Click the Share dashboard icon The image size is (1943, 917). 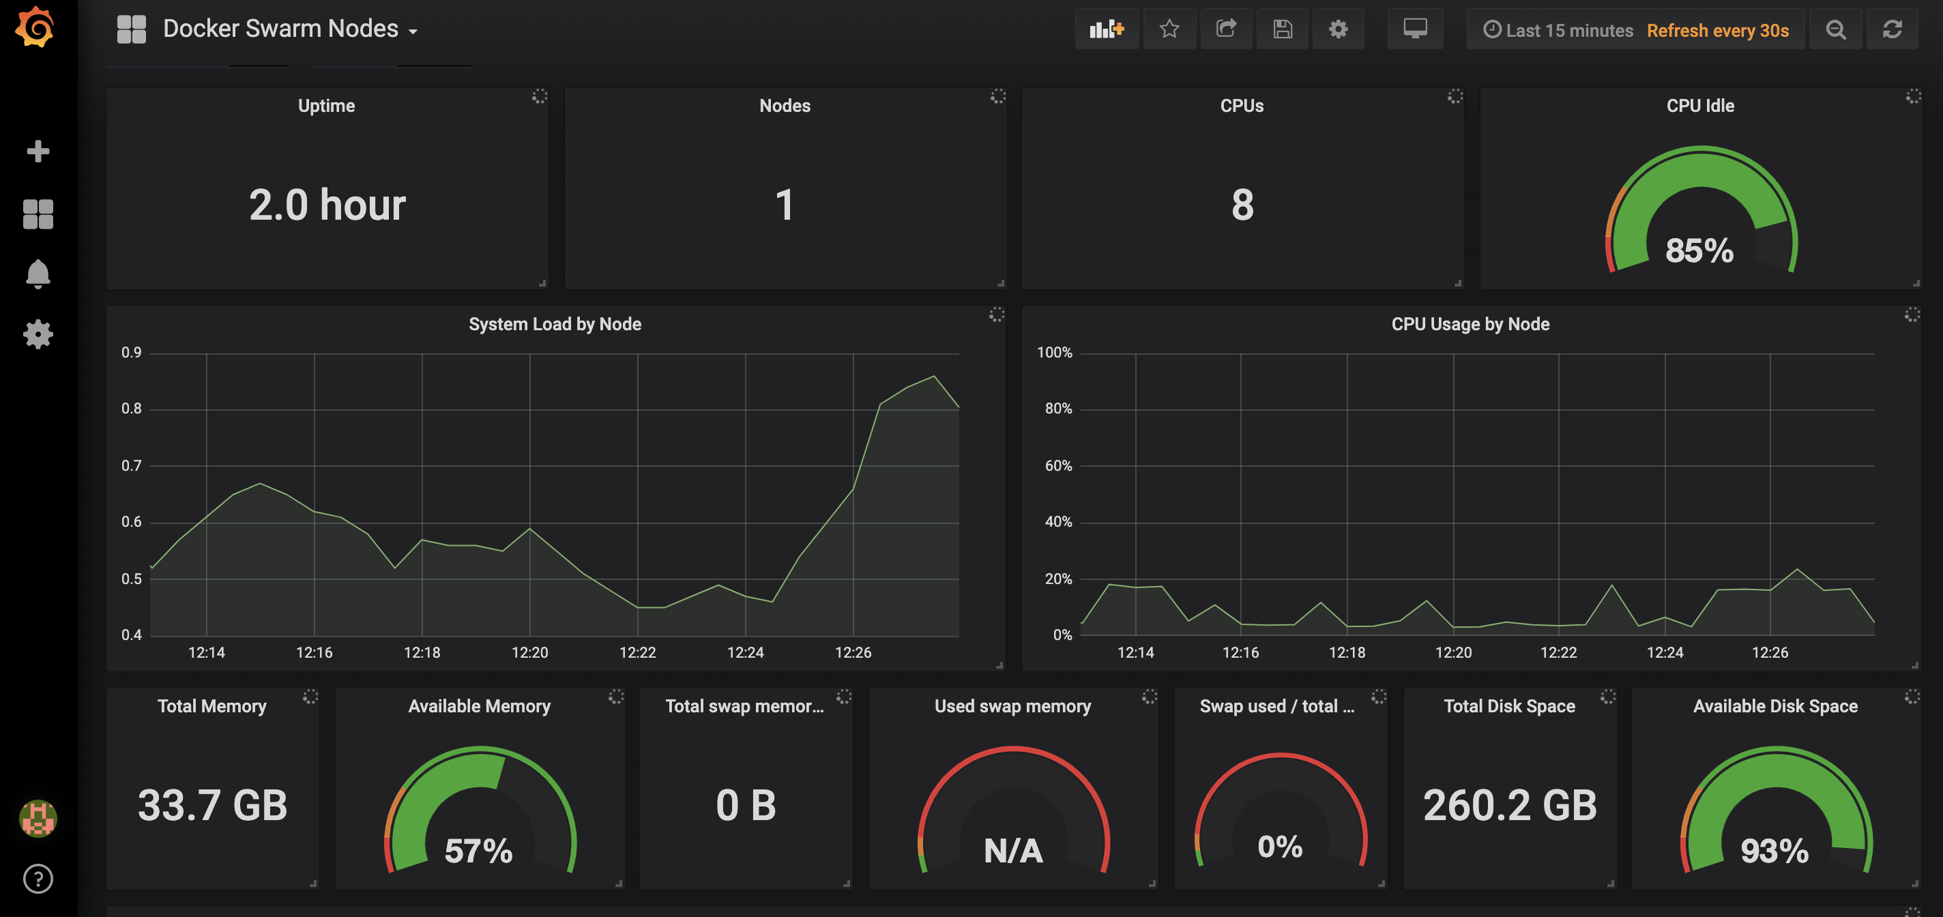click(1226, 29)
